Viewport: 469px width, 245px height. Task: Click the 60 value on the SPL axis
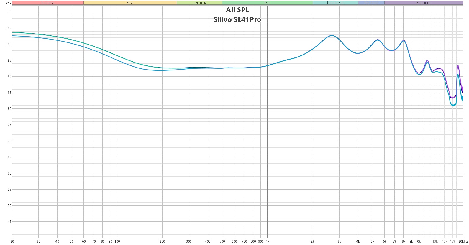tap(9, 173)
